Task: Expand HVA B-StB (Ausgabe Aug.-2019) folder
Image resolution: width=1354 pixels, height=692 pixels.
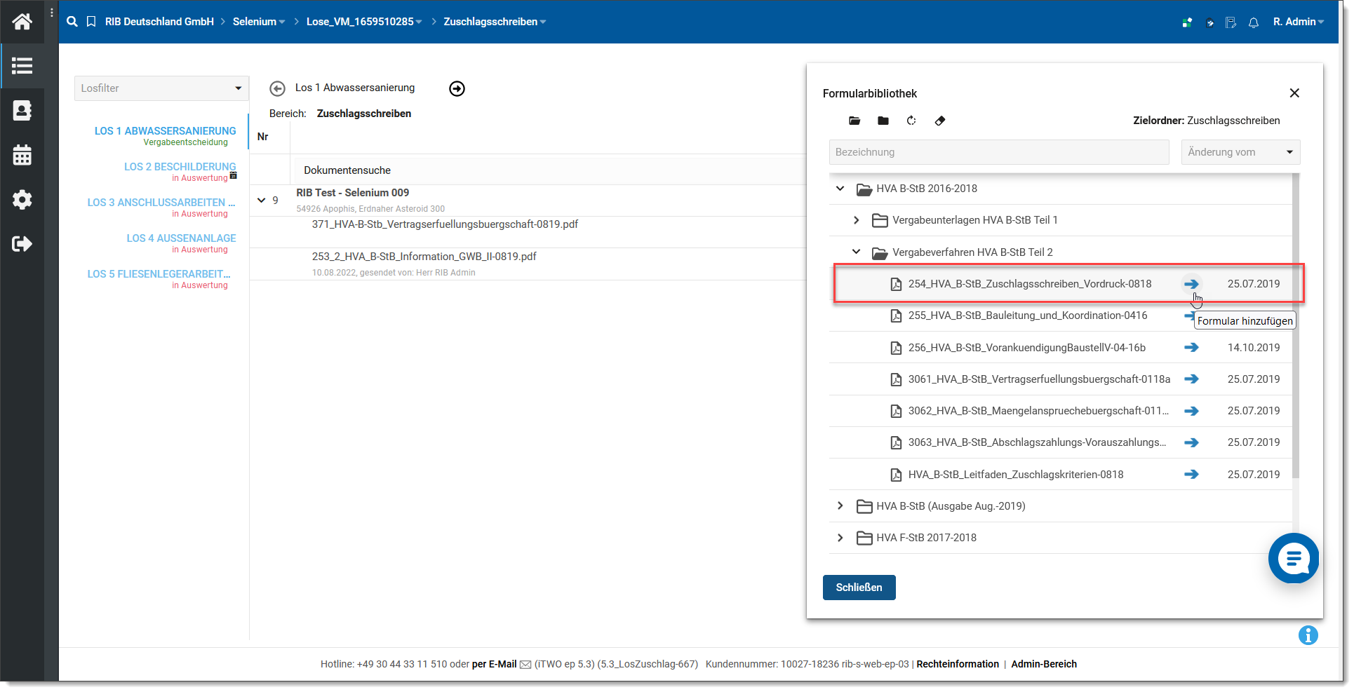Action: click(840, 506)
